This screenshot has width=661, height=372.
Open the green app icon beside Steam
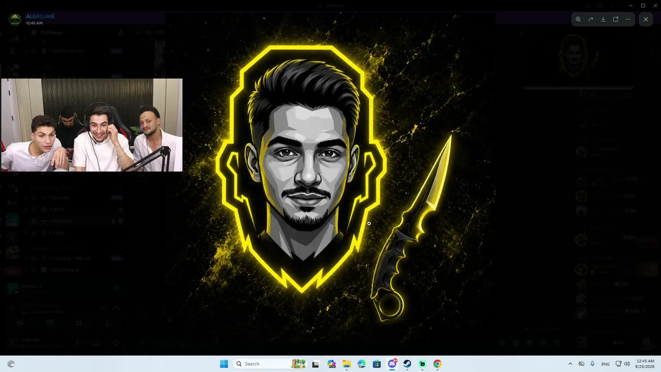pos(422,364)
